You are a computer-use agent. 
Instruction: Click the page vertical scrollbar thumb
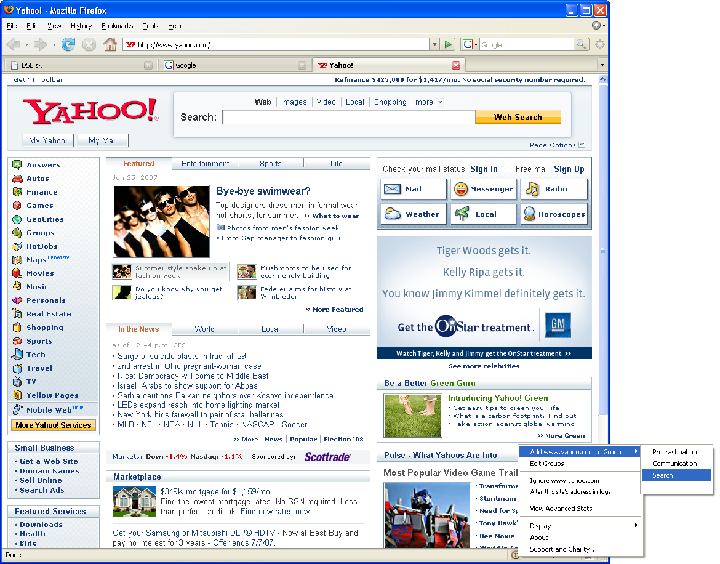[602, 251]
